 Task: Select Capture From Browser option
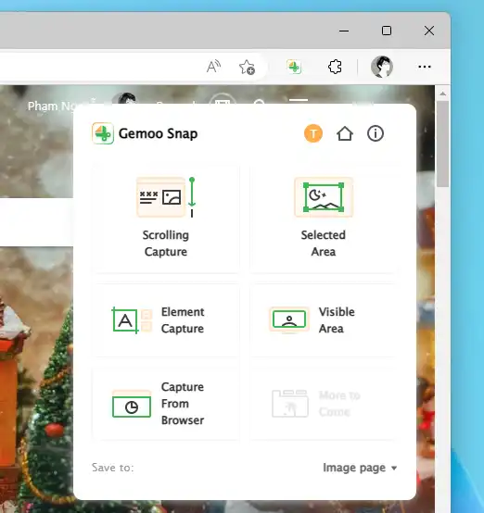coord(166,404)
